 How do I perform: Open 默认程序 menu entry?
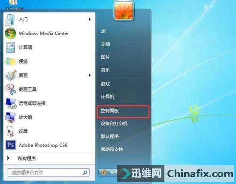point(109,136)
